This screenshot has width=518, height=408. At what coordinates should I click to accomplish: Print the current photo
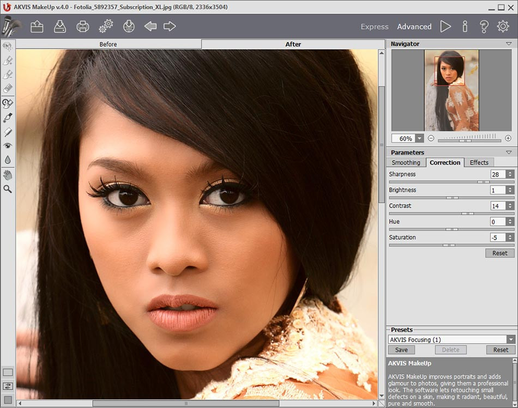coord(82,26)
